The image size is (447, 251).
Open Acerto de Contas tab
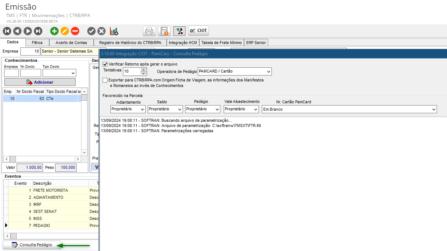click(71, 43)
